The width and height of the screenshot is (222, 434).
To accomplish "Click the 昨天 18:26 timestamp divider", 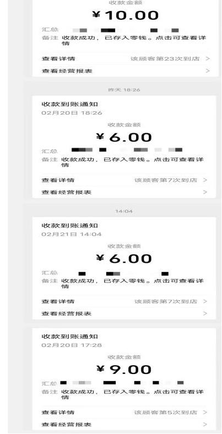I will pyautogui.click(x=124, y=90).
